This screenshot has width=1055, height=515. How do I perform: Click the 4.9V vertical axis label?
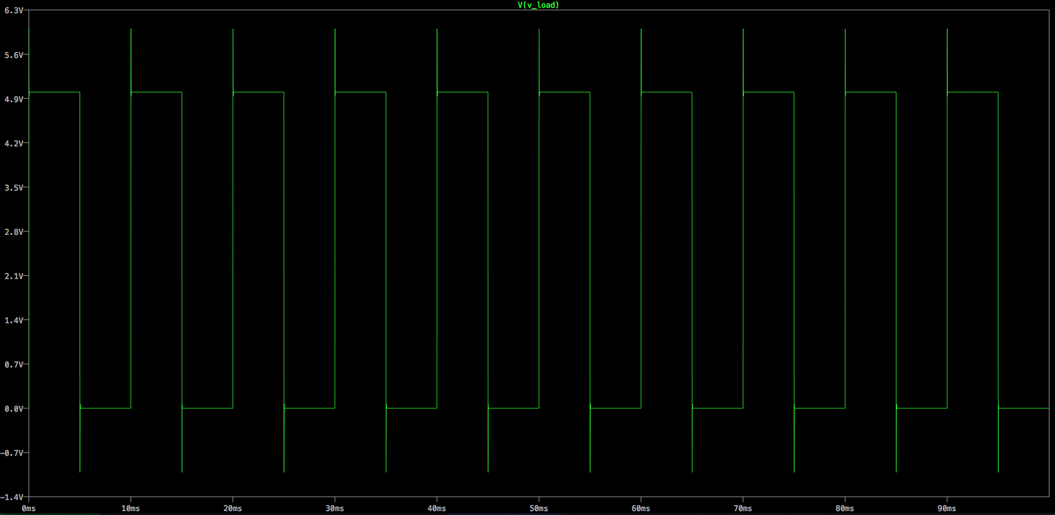(14, 99)
